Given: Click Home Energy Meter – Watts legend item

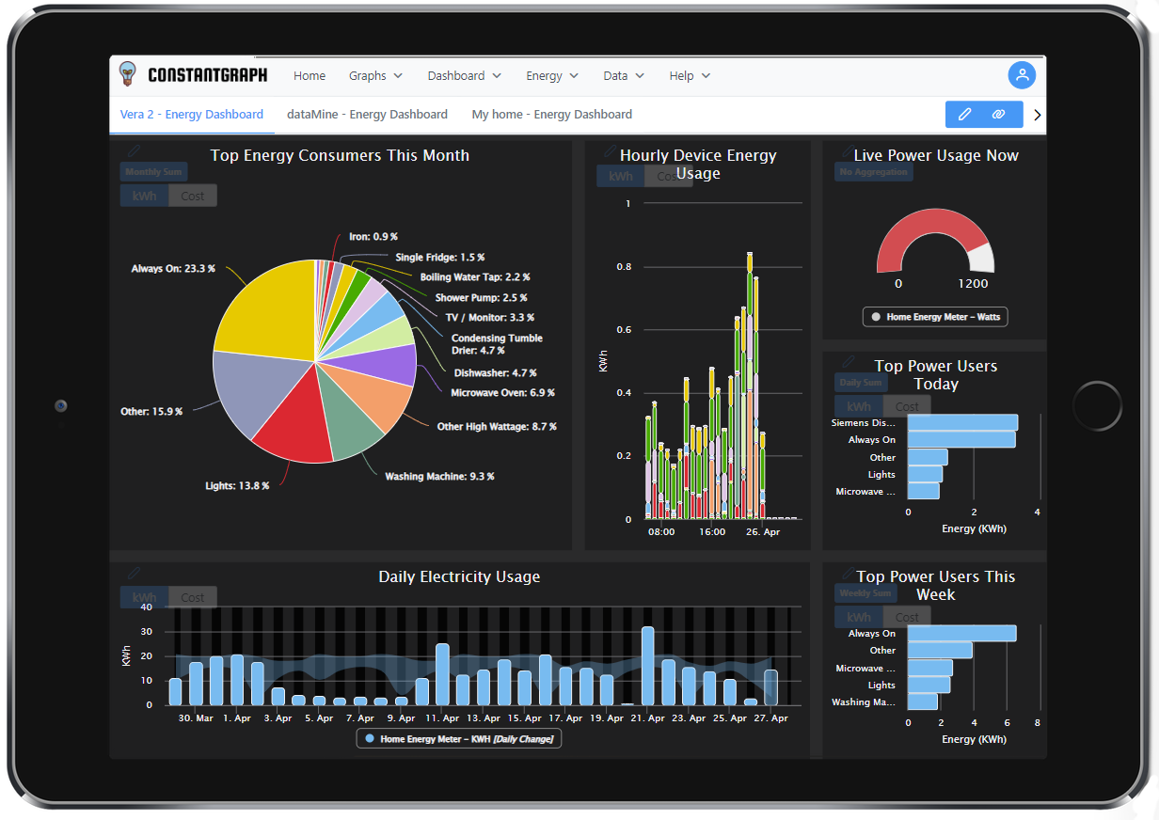Looking at the screenshot, I should pyautogui.click(x=935, y=317).
